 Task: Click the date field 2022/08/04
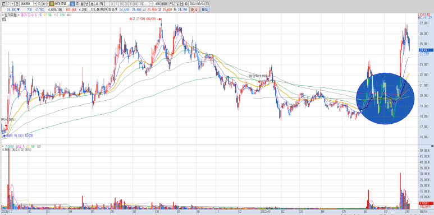pyautogui.click(x=197, y=4)
